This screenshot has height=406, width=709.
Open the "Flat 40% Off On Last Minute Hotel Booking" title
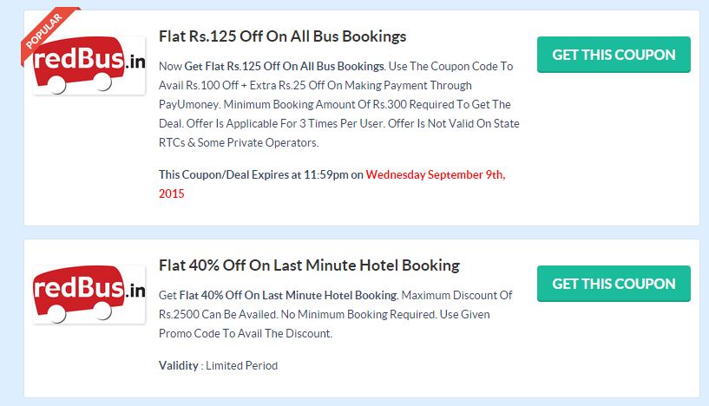click(309, 265)
